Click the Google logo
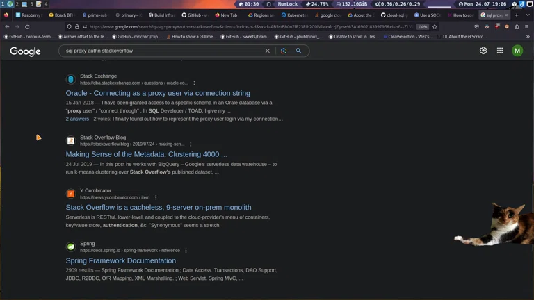Screen dimensions: 534x300 (x=25, y=51)
